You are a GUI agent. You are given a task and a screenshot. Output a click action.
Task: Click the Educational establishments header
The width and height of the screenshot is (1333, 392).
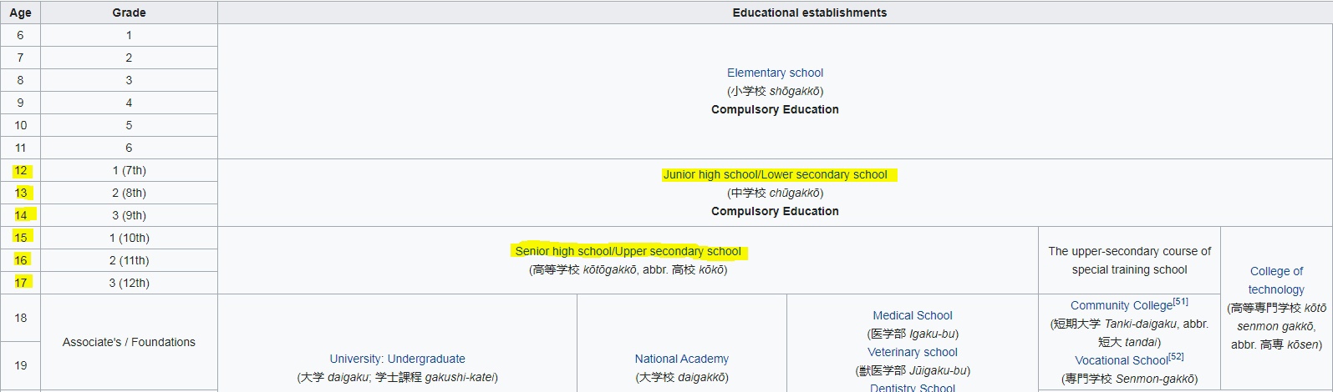809,13
